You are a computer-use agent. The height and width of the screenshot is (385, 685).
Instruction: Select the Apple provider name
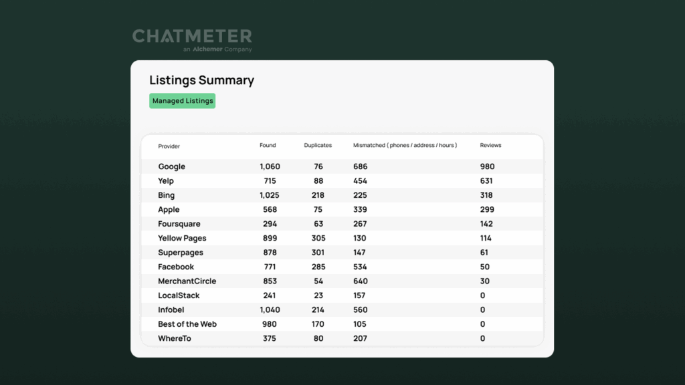click(x=169, y=210)
